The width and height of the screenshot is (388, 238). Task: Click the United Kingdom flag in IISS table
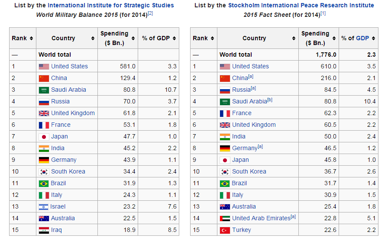44,113
